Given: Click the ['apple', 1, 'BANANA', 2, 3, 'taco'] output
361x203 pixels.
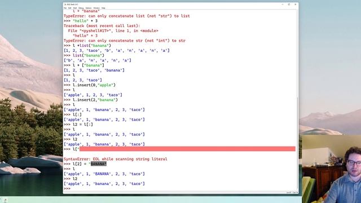Looking at the screenshot, I should 104,174.
